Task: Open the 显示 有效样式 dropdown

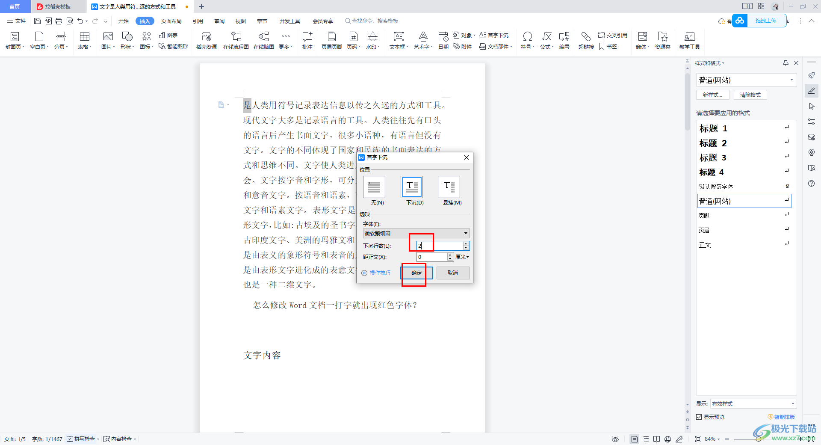Action: point(753,403)
